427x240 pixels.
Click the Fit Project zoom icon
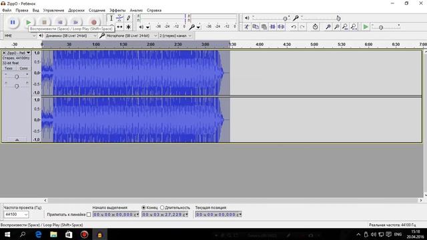pyautogui.click(x=354, y=27)
